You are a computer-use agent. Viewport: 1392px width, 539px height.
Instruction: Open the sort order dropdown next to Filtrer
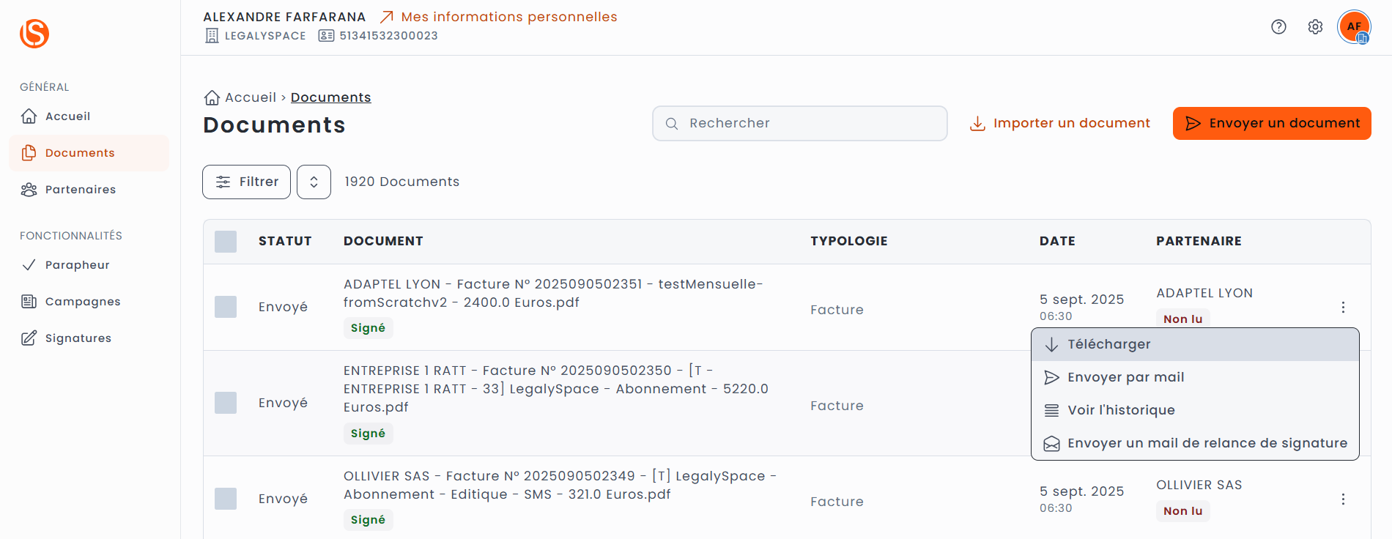pyautogui.click(x=314, y=182)
